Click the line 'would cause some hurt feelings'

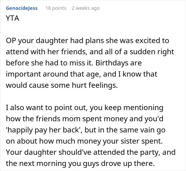62,85
